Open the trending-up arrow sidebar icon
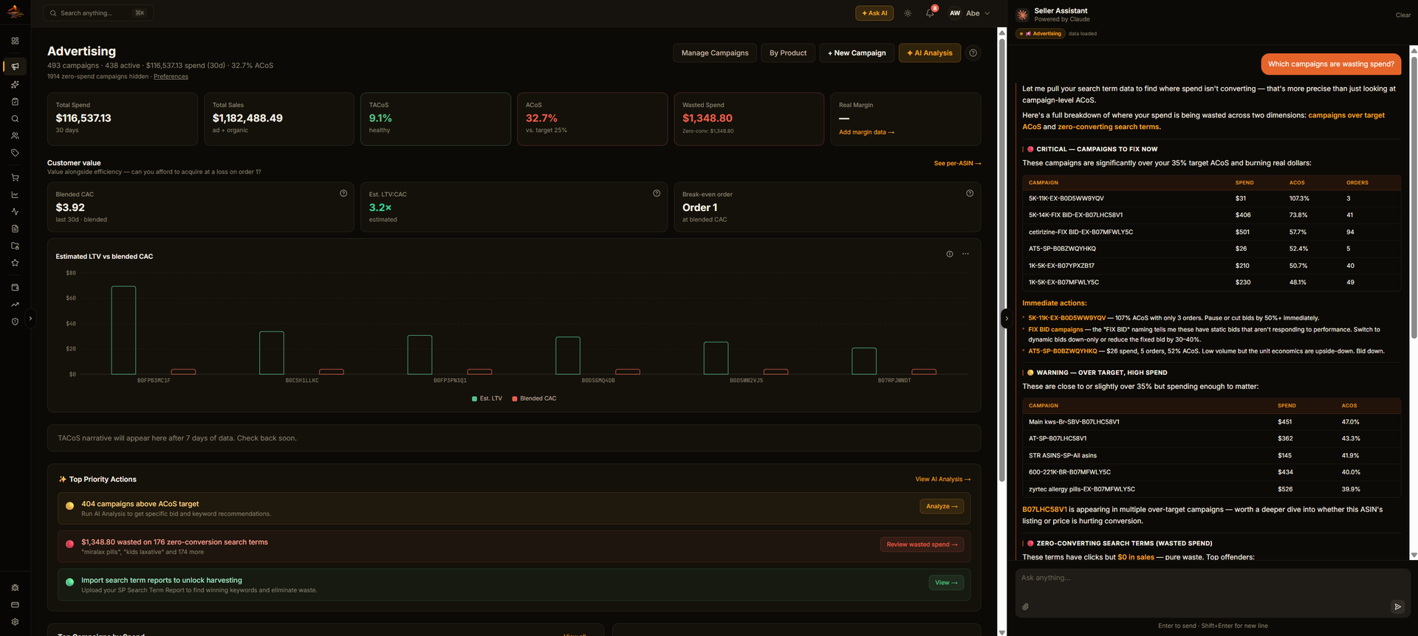The width and height of the screenshot is (1418, 636). [15, 305]
